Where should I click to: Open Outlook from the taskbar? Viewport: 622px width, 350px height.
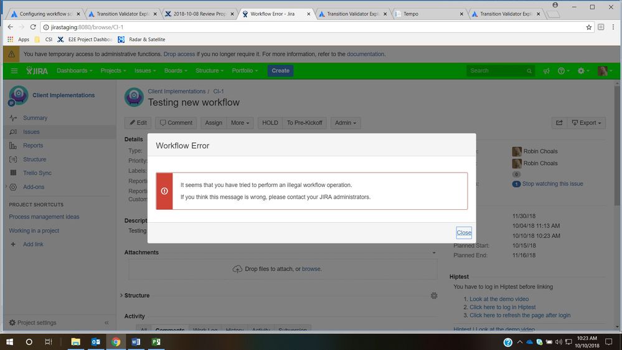click(x=96, y=342)
